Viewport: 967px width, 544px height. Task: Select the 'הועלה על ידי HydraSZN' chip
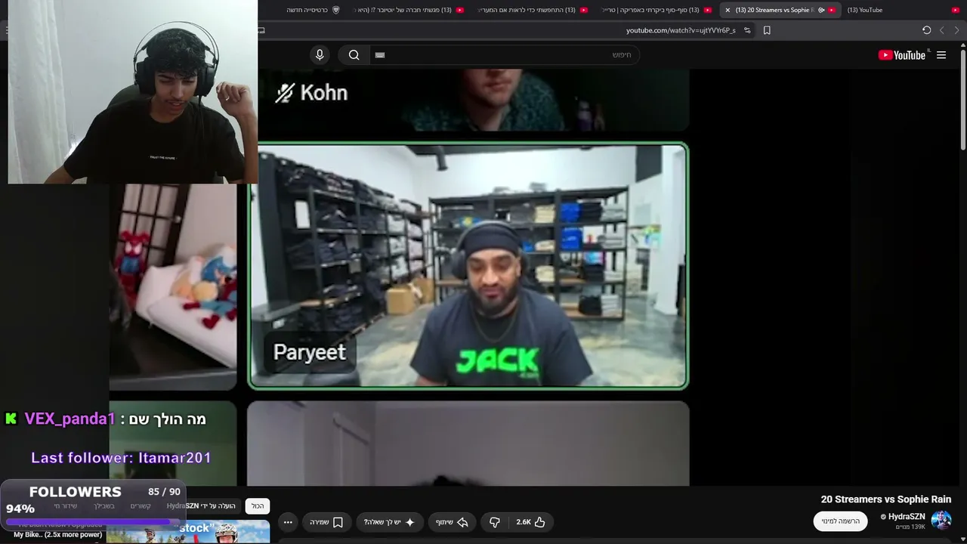201,506
